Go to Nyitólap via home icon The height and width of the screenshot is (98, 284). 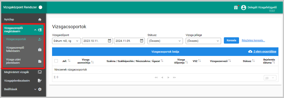tap(40, 19)
